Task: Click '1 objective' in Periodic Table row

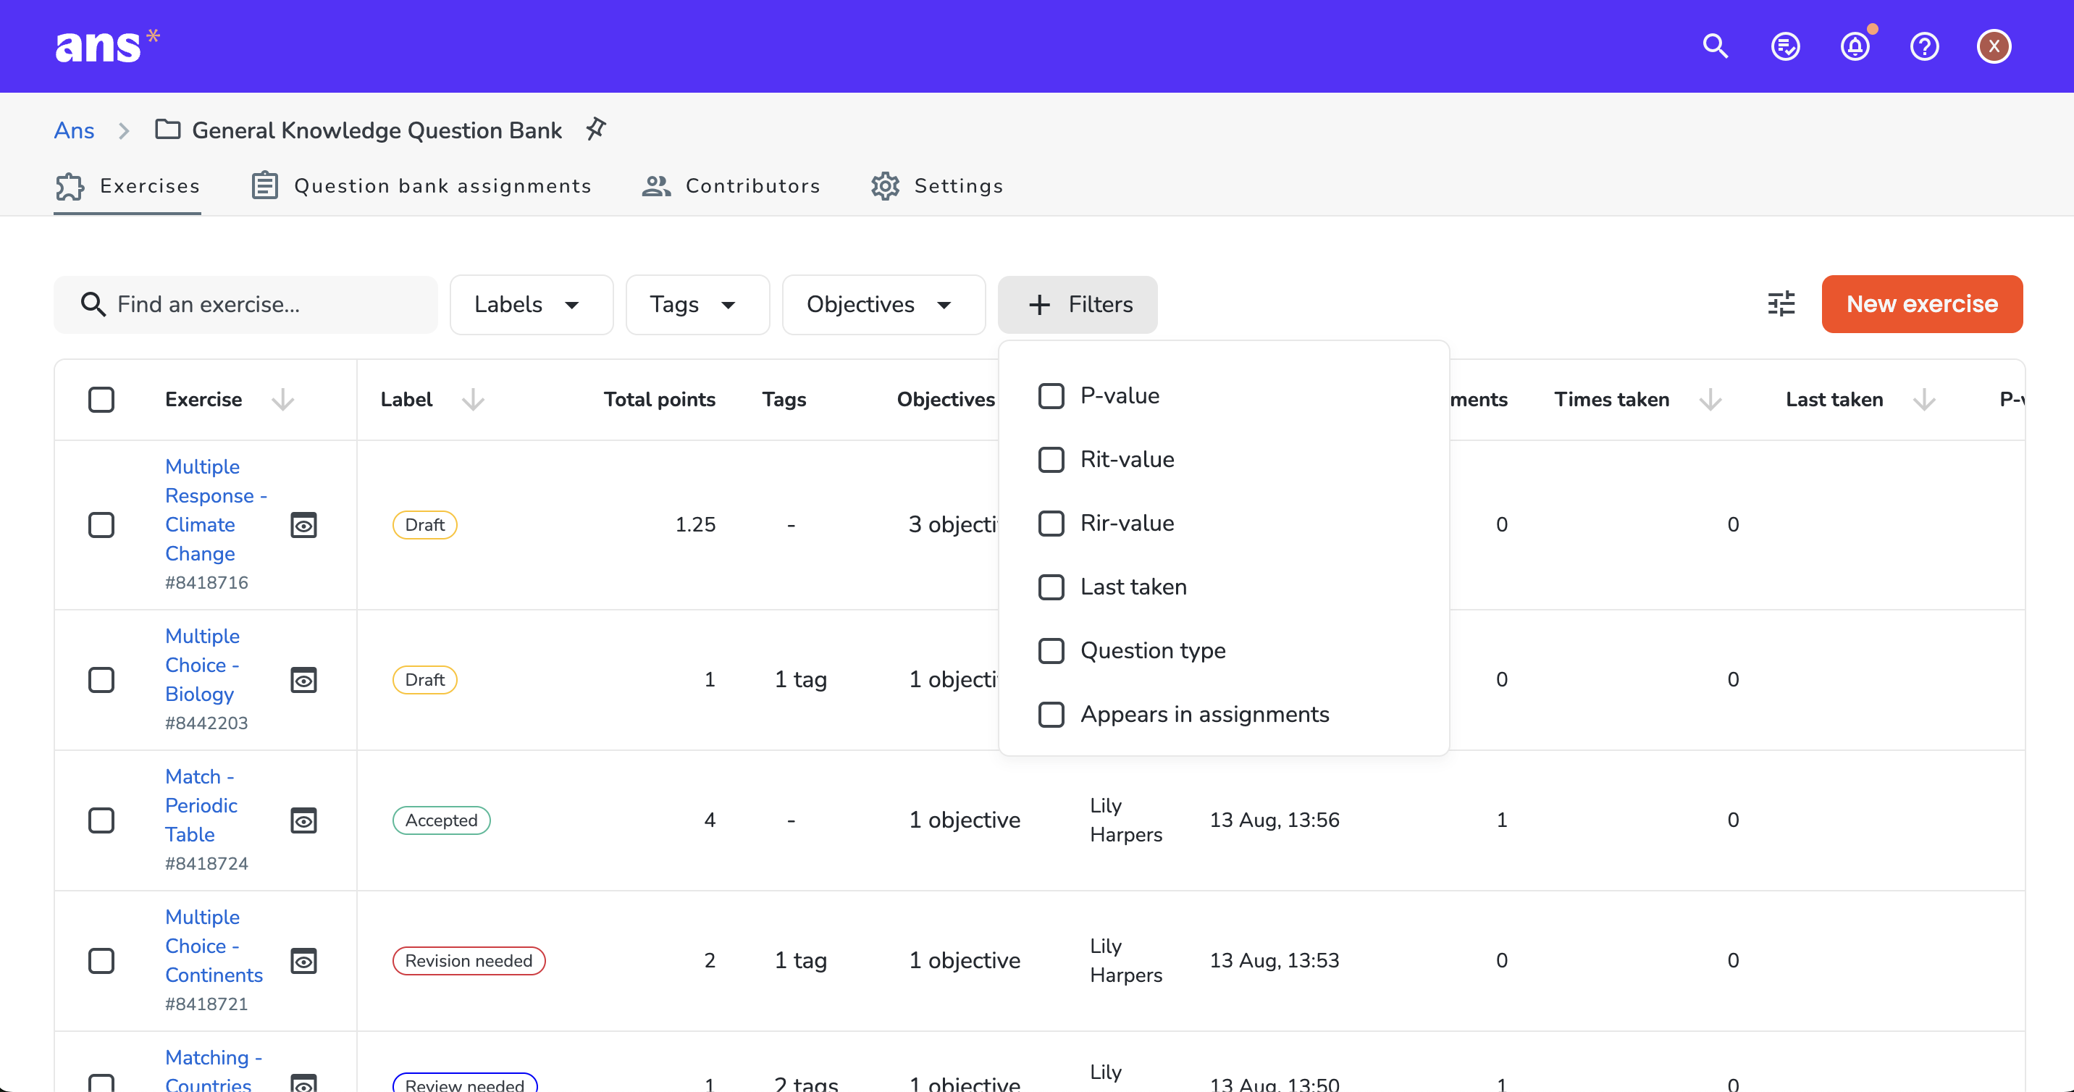Action: 964,820
